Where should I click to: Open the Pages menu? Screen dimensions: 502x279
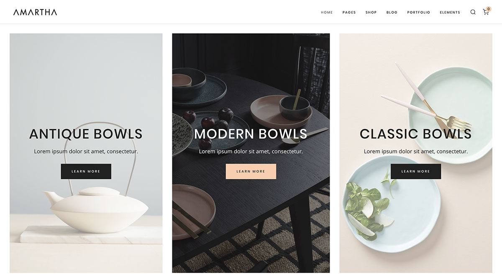(x=349, y=13)
